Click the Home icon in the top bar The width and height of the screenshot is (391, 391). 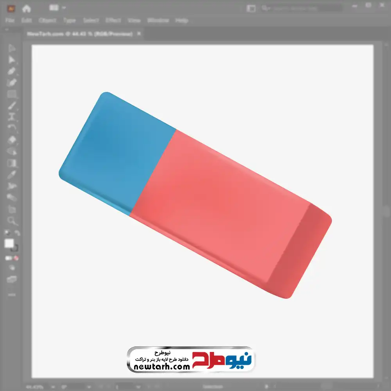[x=26, y=8]
